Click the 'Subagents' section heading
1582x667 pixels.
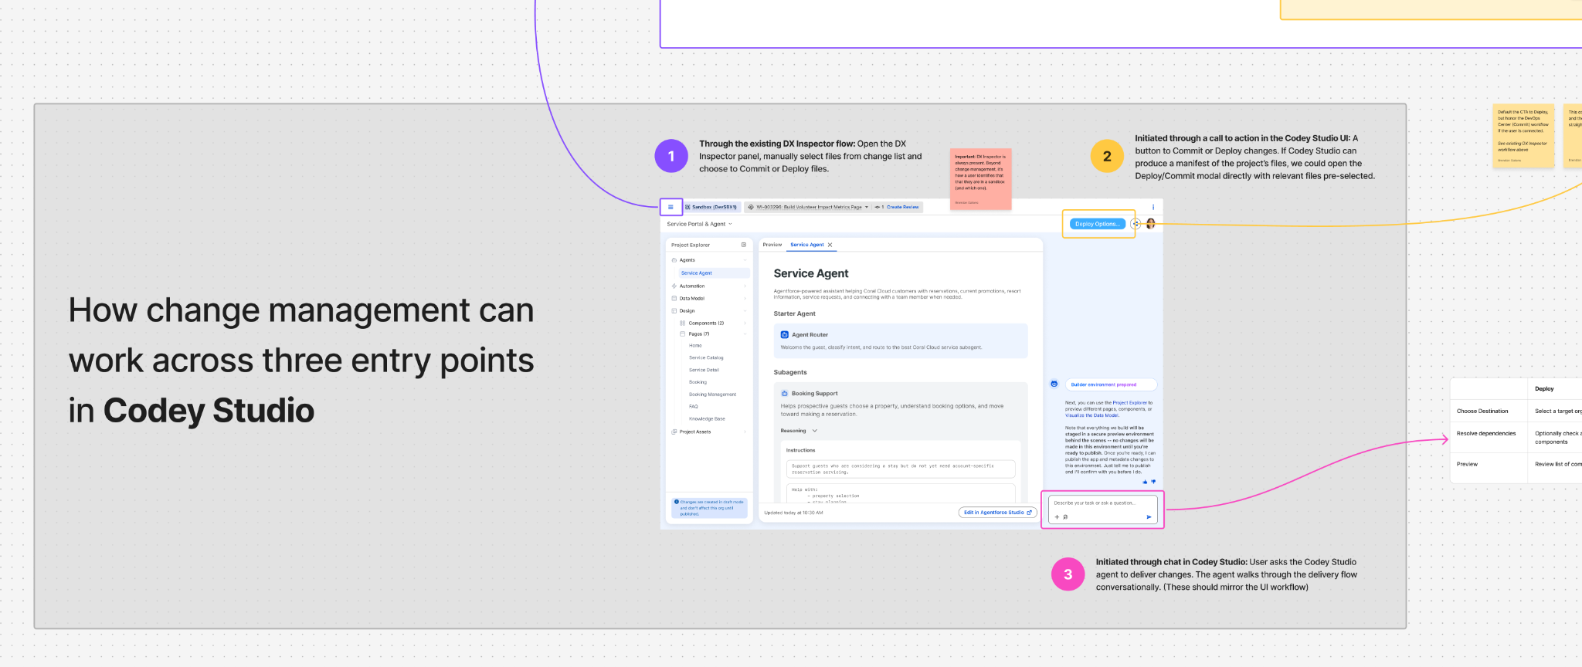[790, 372]
